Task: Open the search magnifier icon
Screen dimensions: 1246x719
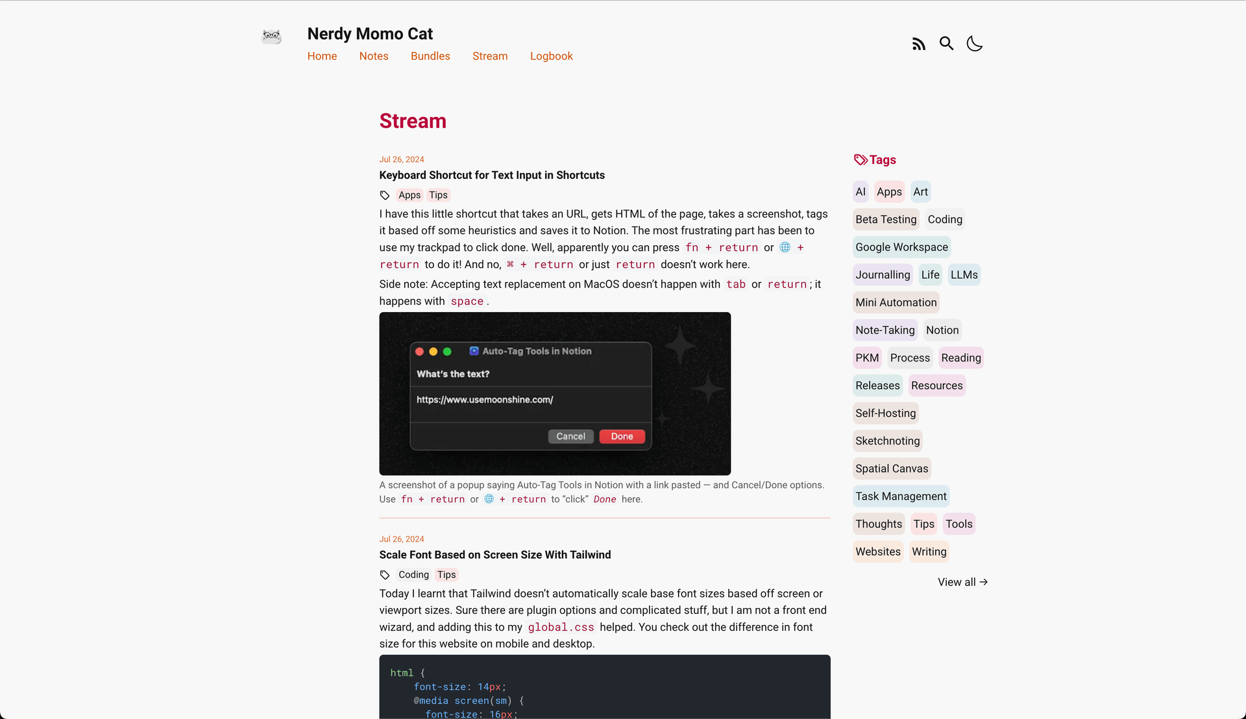Action: tap(946, 43)
